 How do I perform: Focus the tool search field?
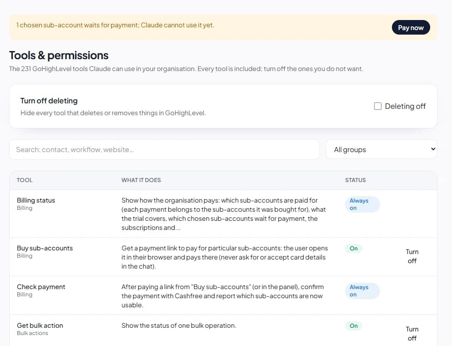(164, 150)
